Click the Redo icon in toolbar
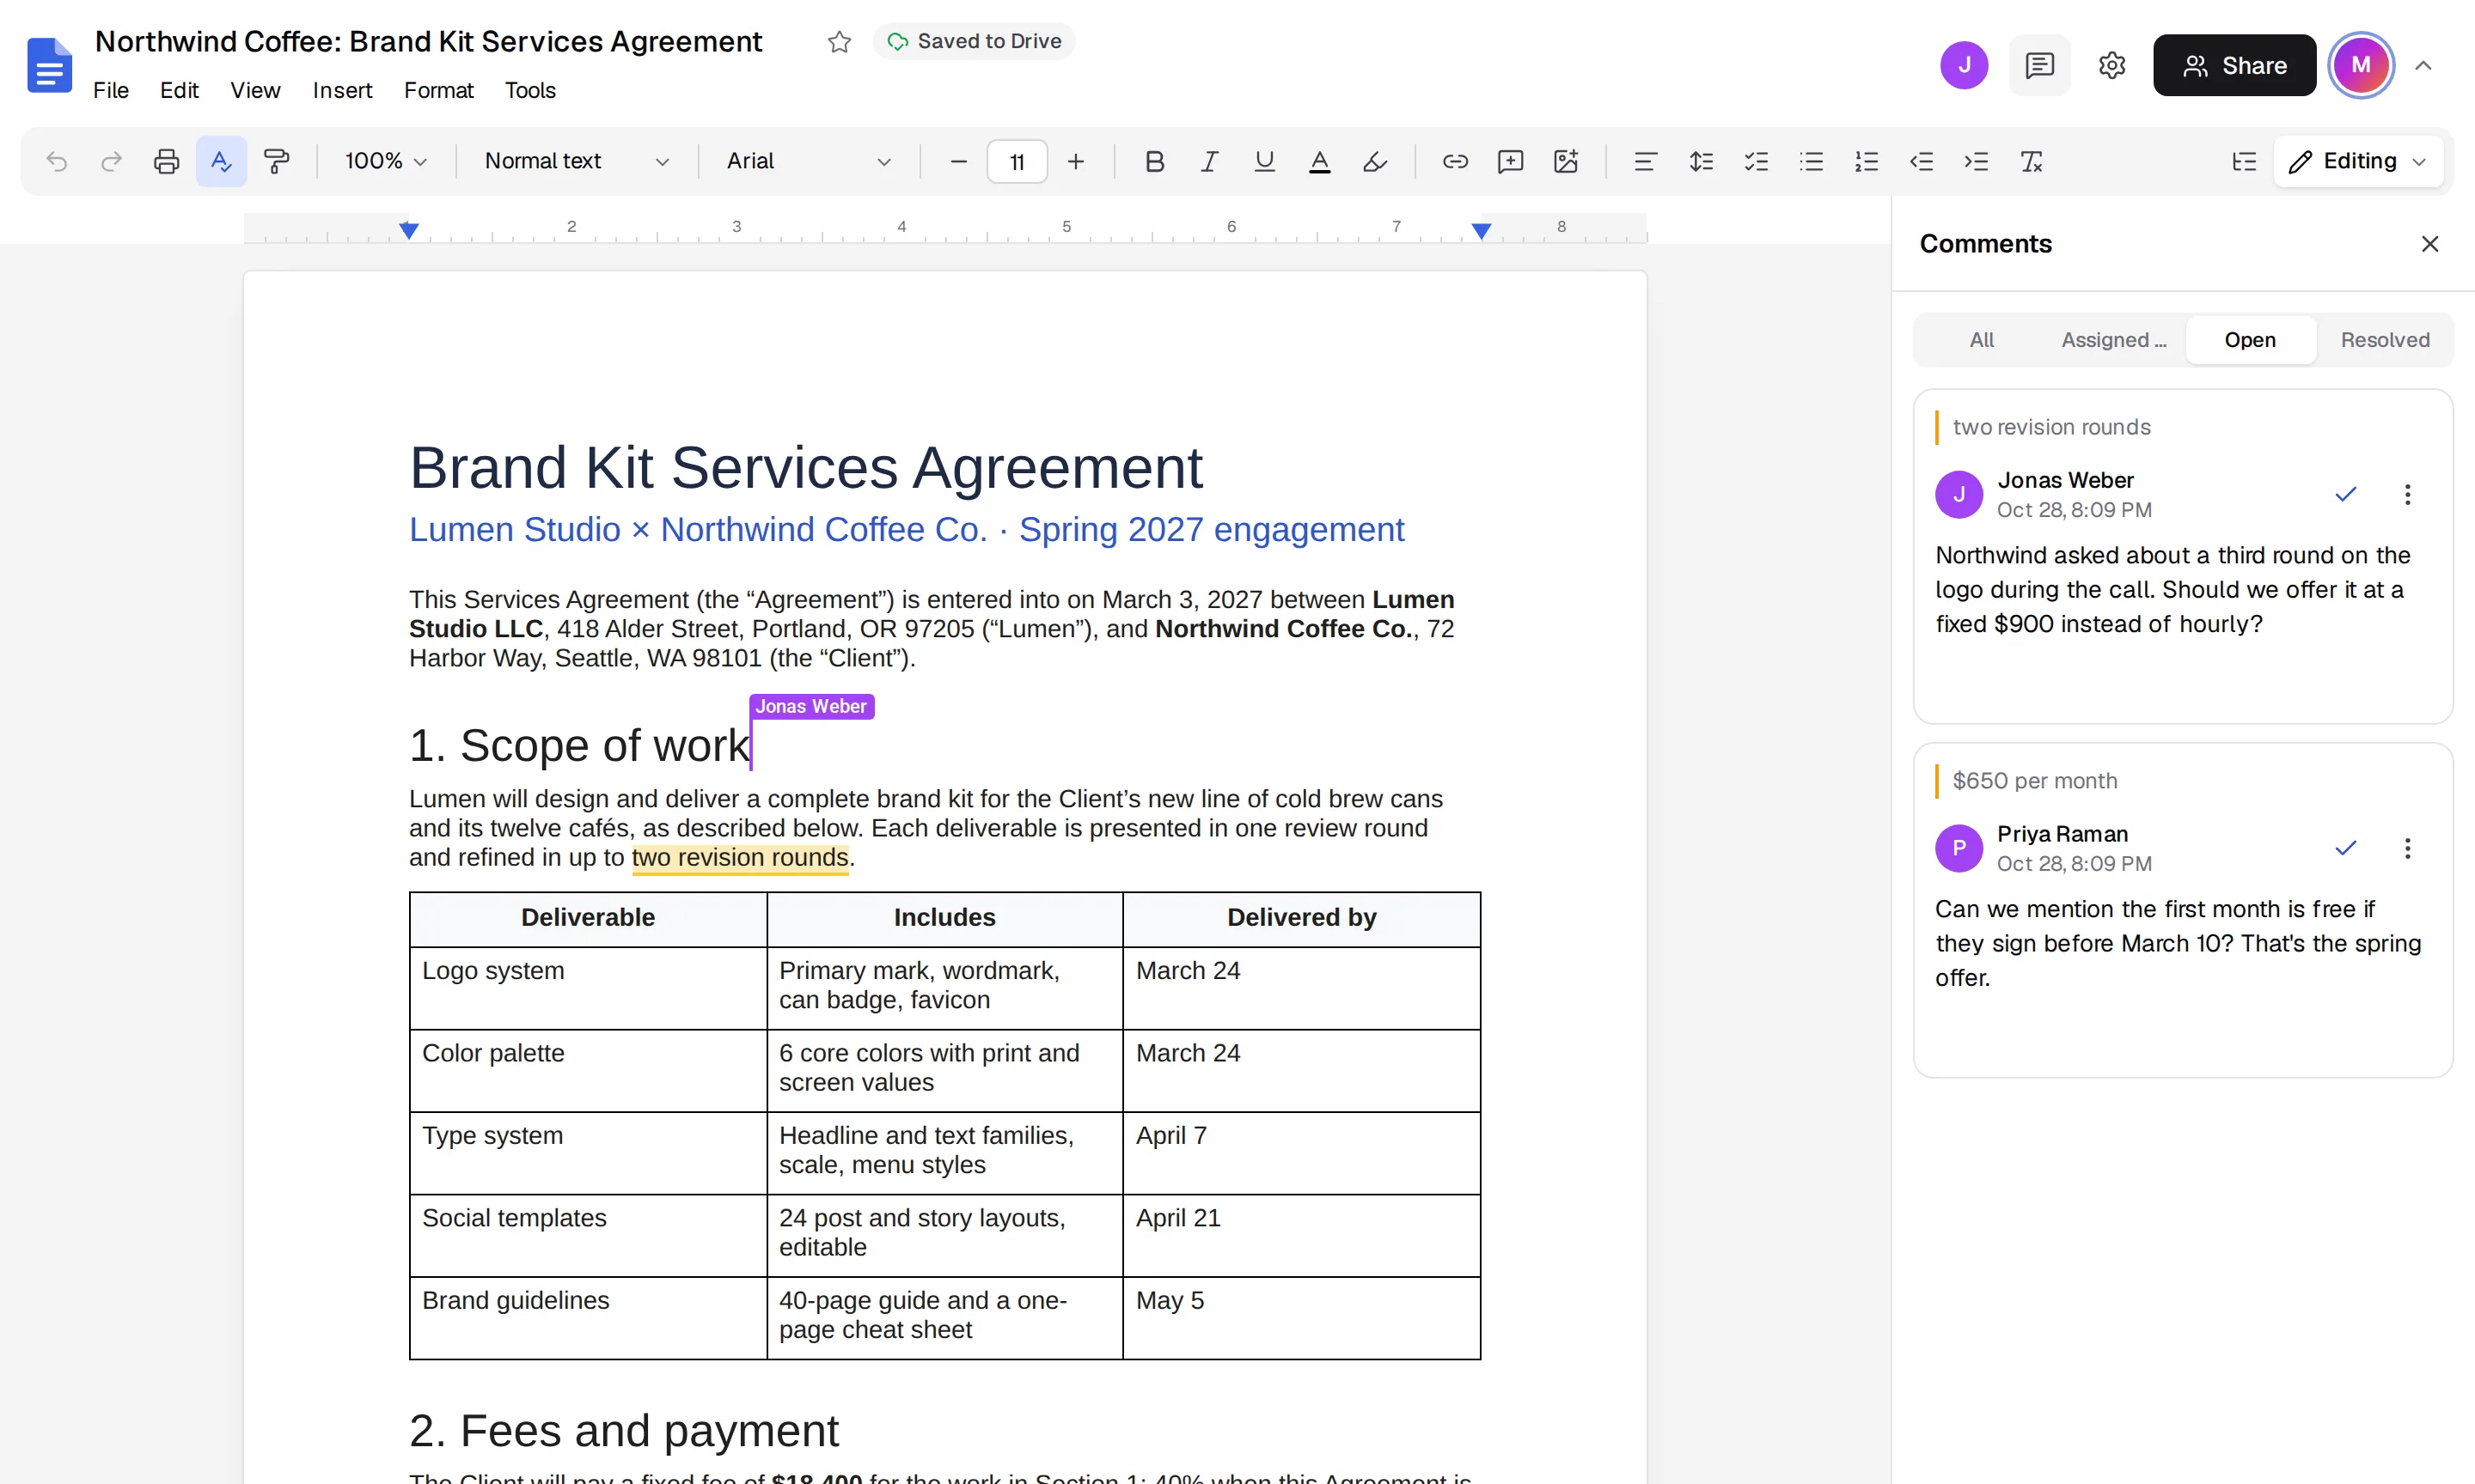The height and width of the screenshot is (1484, 2475). pos(111,161)
